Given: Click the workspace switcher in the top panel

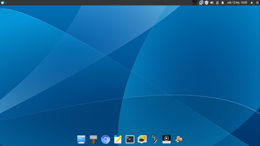Looking at the screenshot, I should (195, 2).
